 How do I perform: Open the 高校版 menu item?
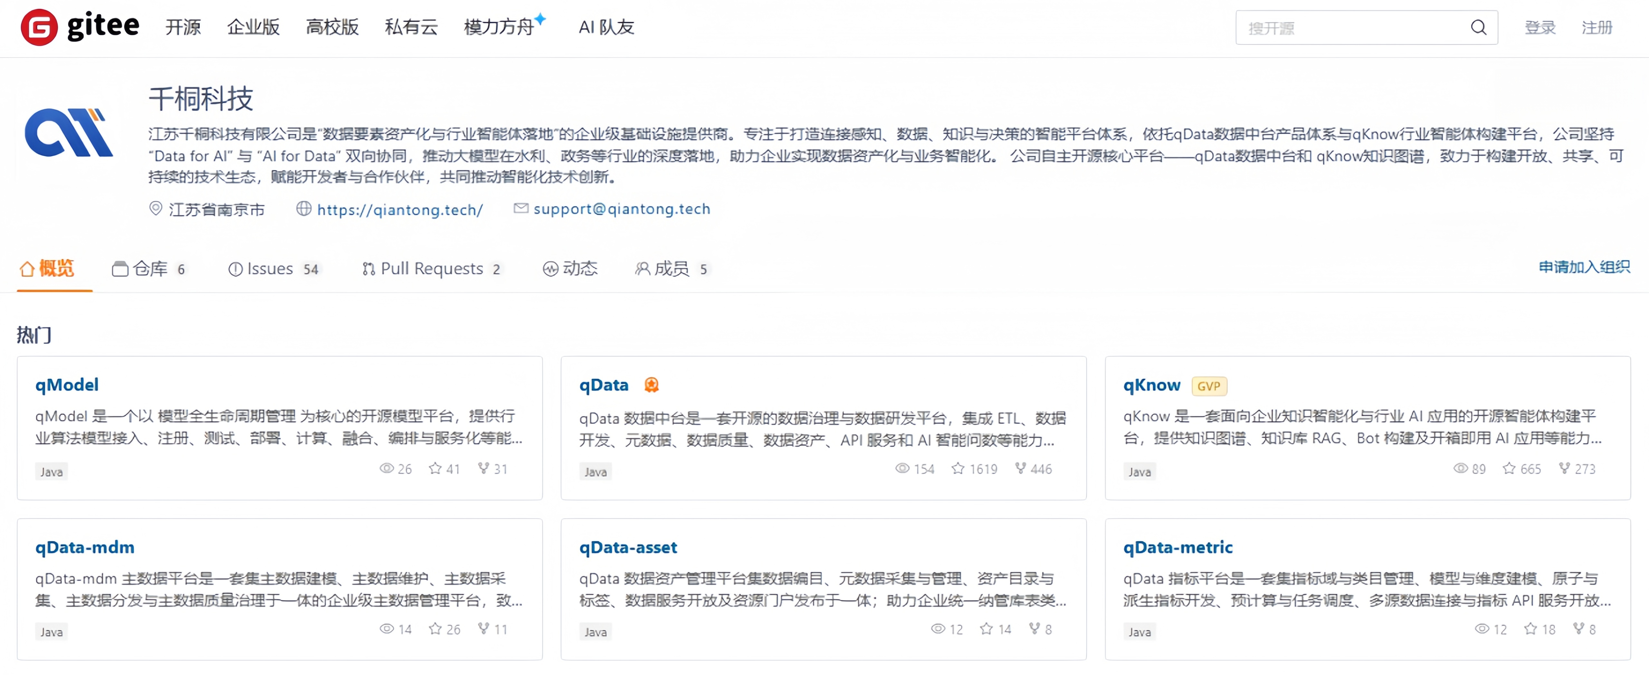coord(332,27)
